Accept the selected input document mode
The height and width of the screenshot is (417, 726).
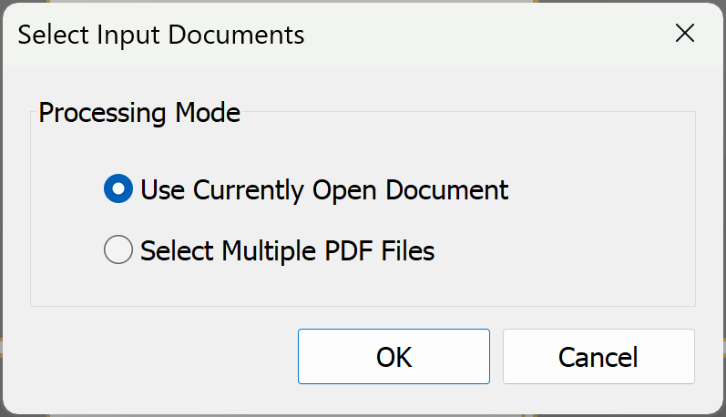point(394,357)
